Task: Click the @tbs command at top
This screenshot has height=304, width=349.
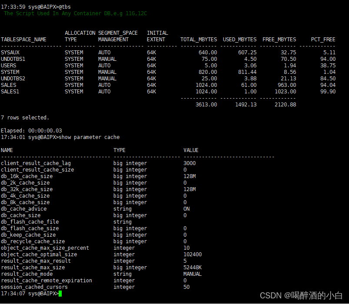Action: click(65, 7)
